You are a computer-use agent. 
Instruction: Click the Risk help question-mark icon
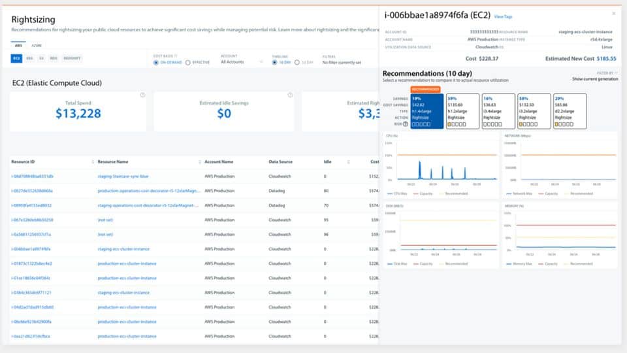(x=406, y=124)
